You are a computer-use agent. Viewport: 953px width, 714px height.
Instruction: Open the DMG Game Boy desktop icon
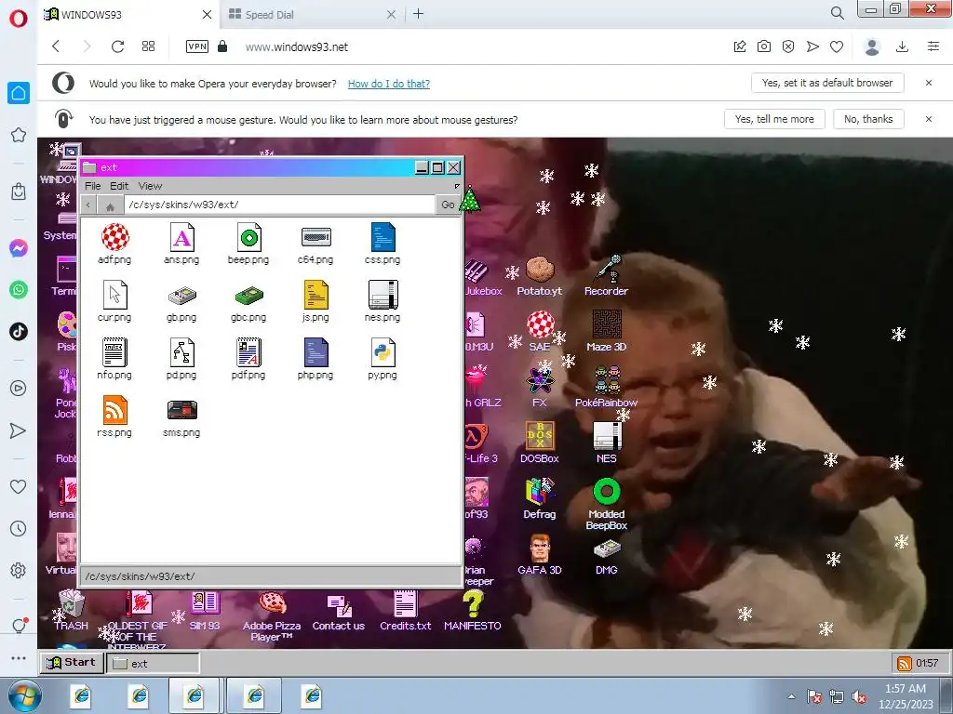pyautogui.click(x=606, y=549)
